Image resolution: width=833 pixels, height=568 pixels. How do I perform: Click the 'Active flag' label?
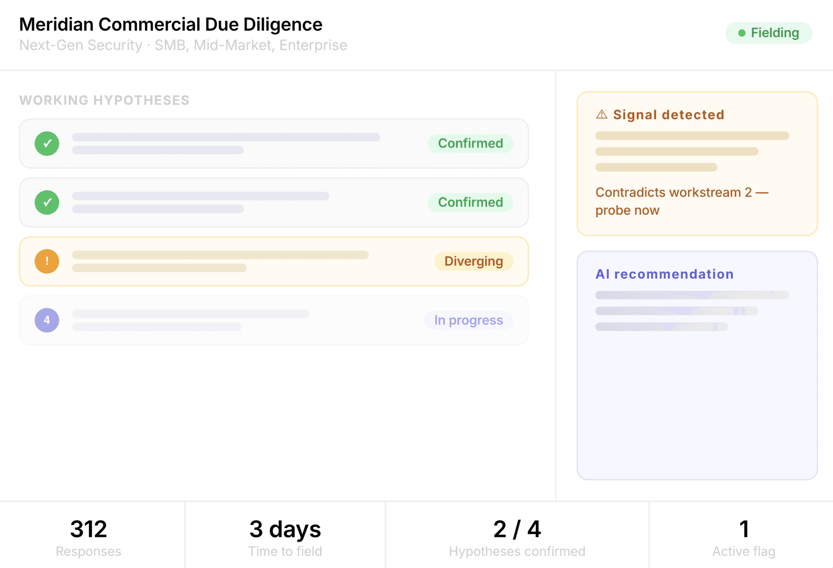point(744,552)
